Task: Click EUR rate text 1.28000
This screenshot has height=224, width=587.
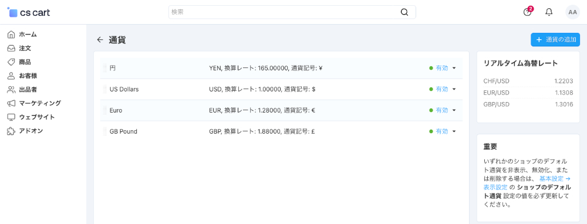Action: [269, 110]
